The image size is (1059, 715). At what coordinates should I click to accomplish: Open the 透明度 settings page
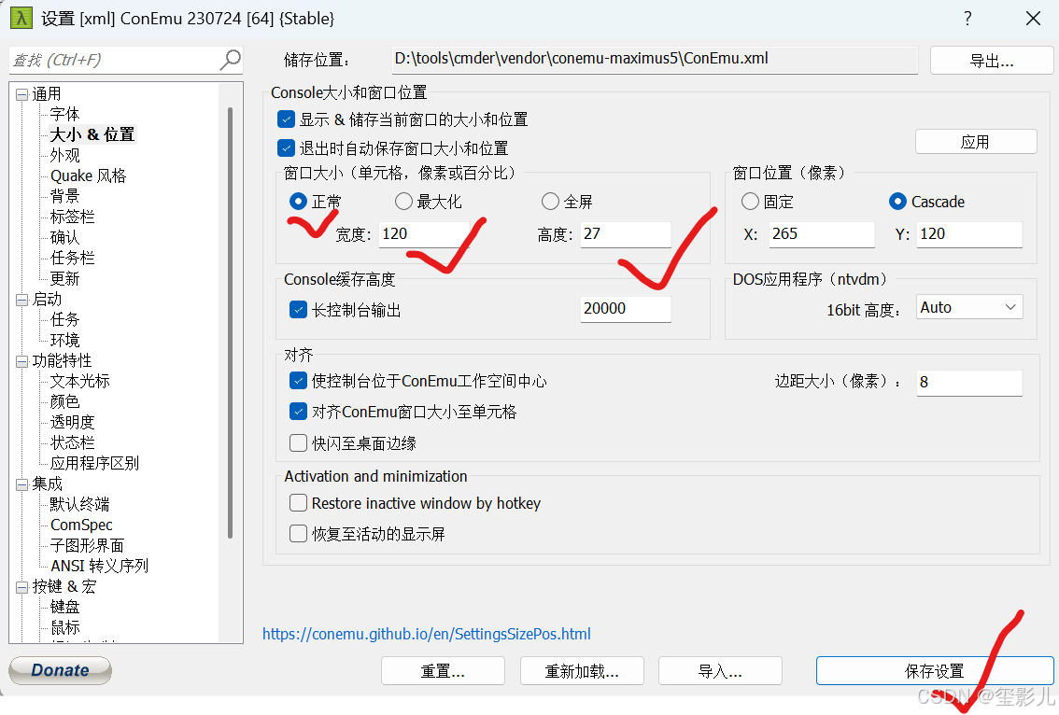tap(72, 422)
